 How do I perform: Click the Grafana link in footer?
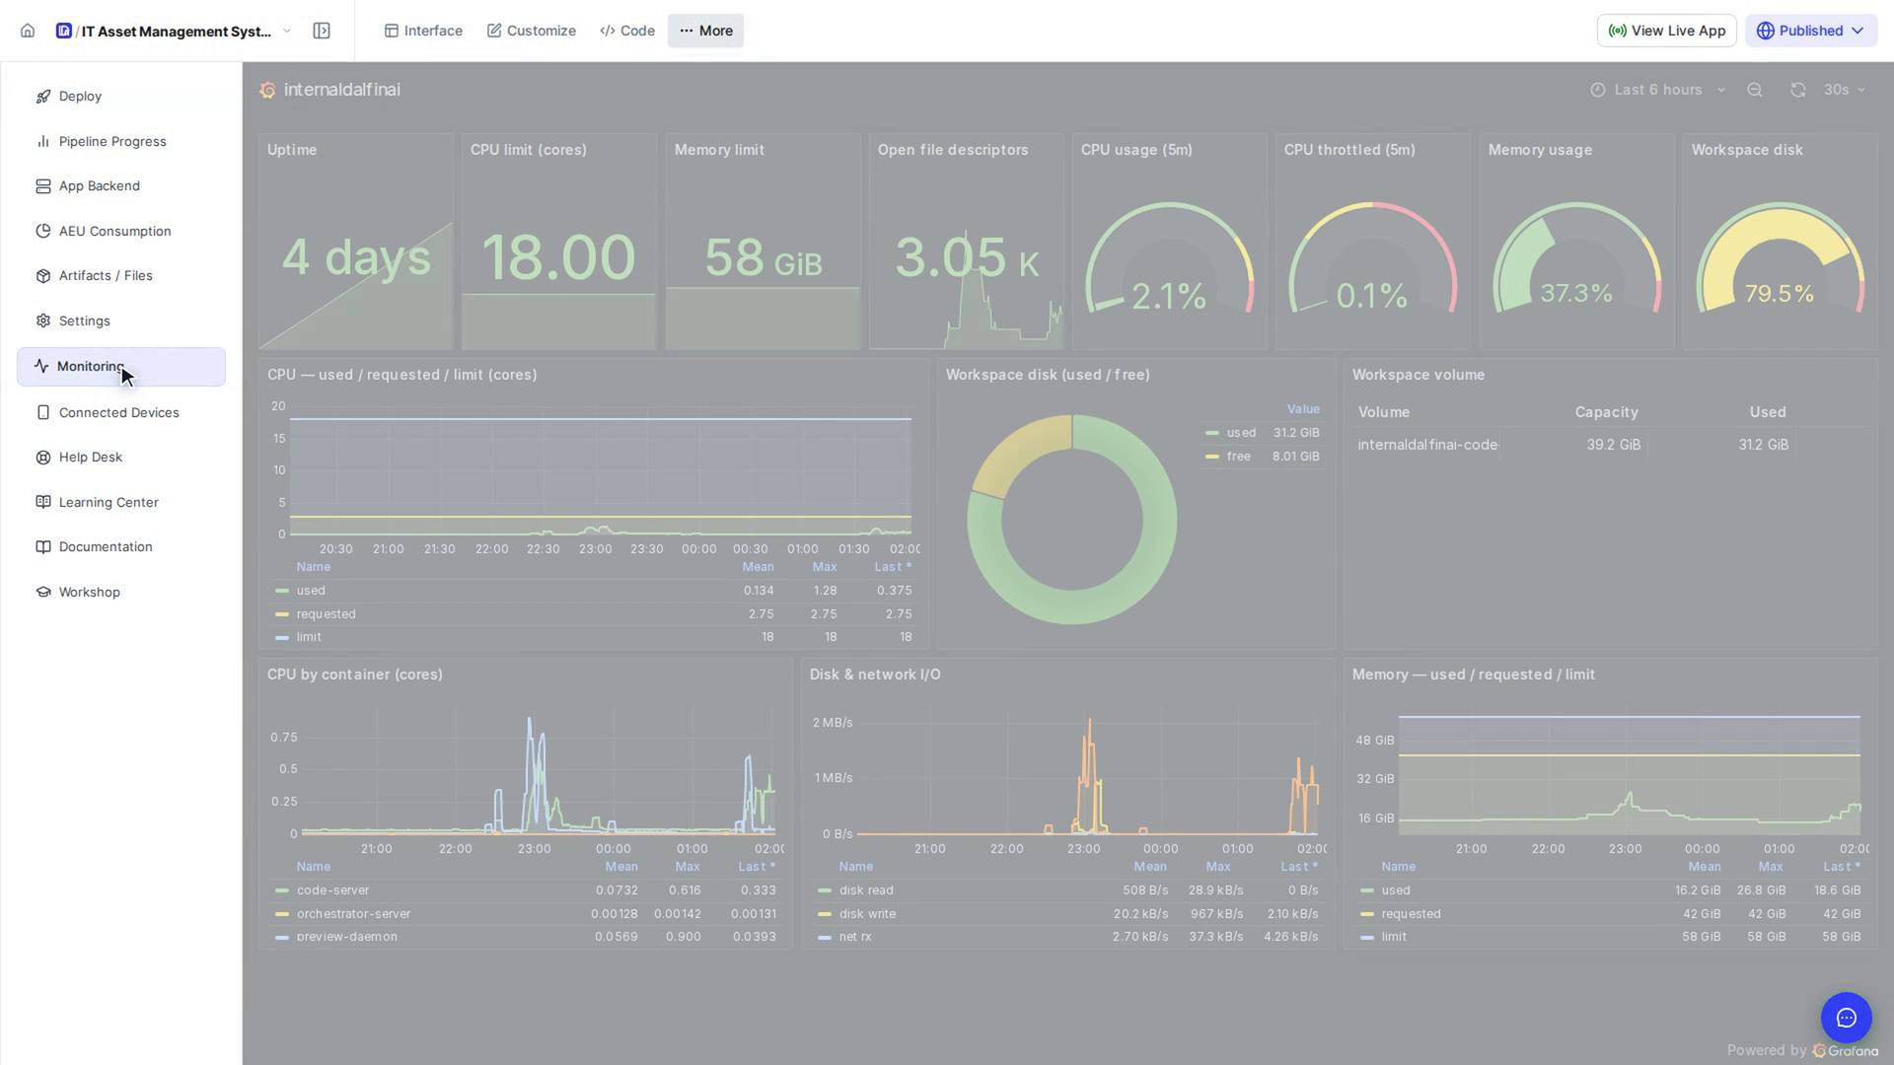pos(1846,1050)
